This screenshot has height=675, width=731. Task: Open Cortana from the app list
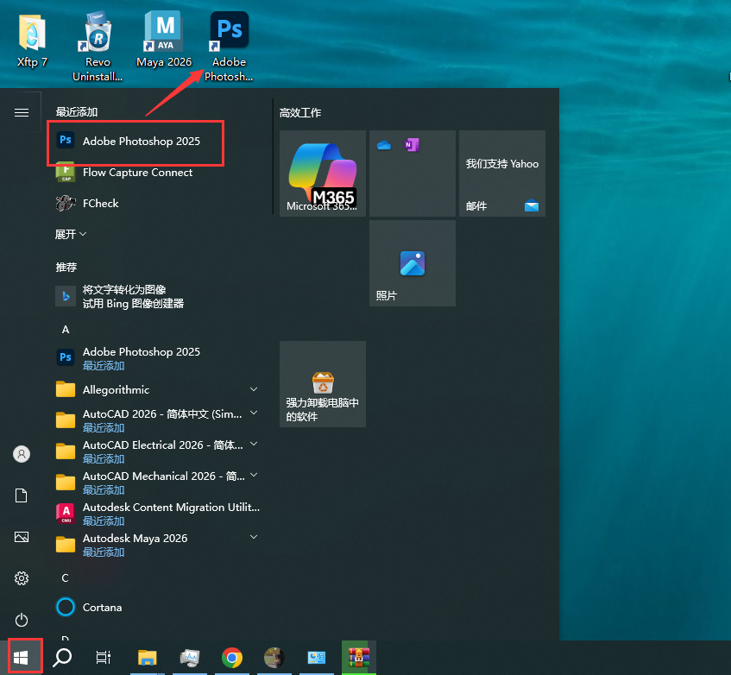click(x=104, y=607)
